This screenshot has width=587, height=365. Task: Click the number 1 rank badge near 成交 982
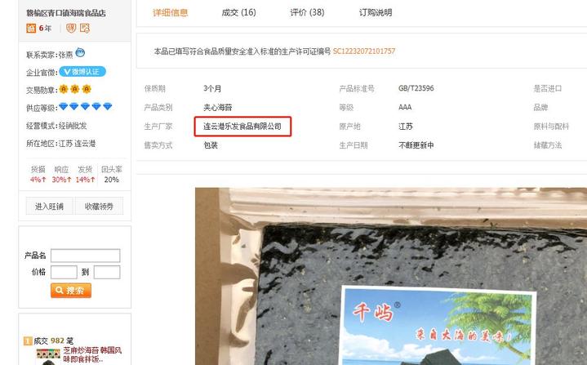pos(28,341)
